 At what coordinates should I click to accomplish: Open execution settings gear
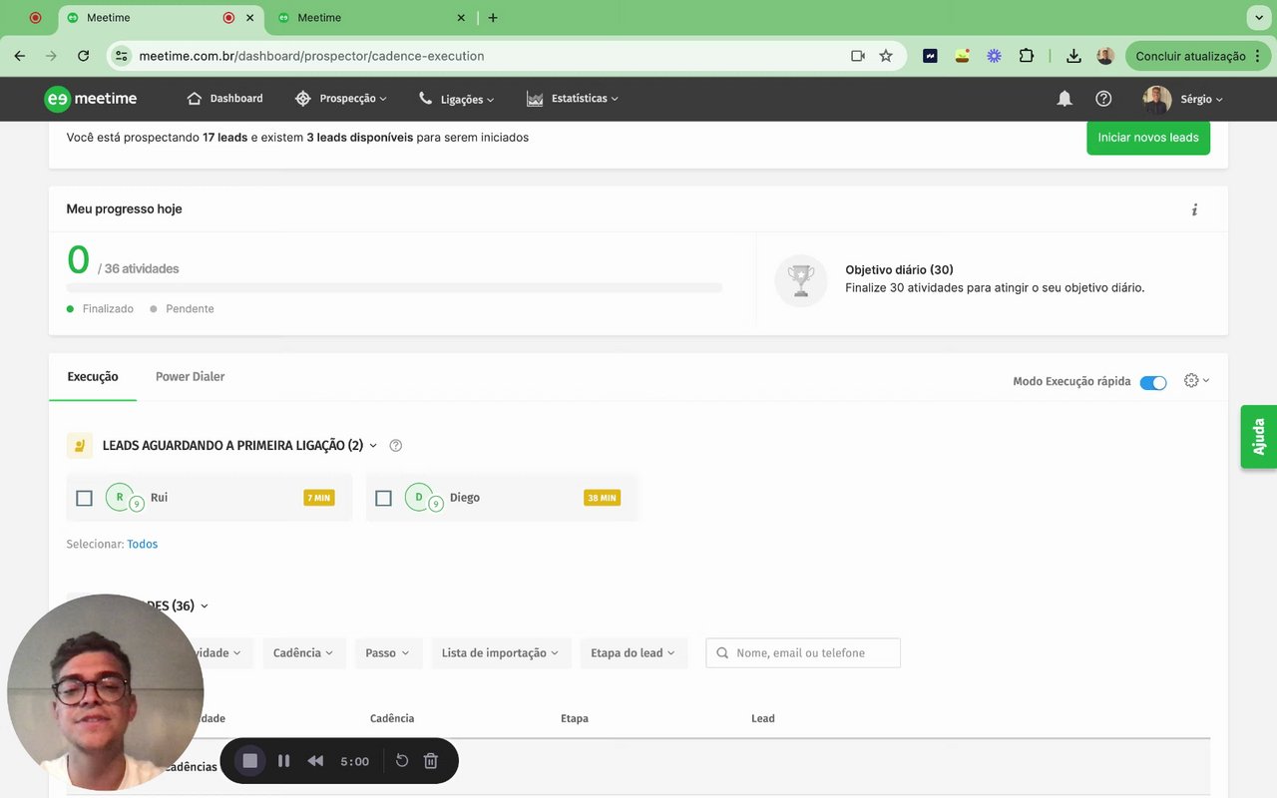(1191, 380)
